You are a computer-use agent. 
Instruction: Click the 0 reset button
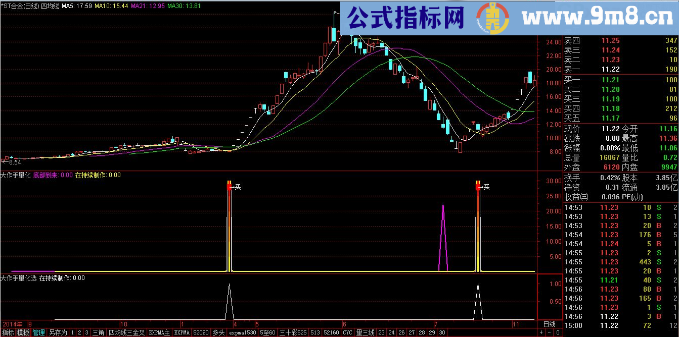pyautogui.click(x=558, y=333)
